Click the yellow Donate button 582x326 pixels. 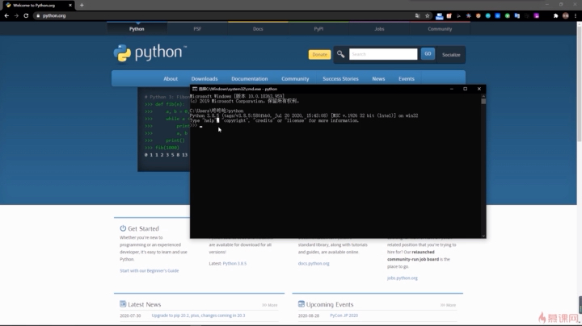[319, 54]
